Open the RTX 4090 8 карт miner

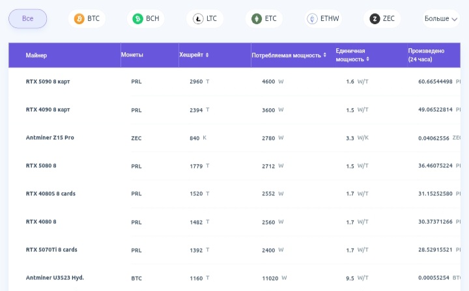[48, 109]
